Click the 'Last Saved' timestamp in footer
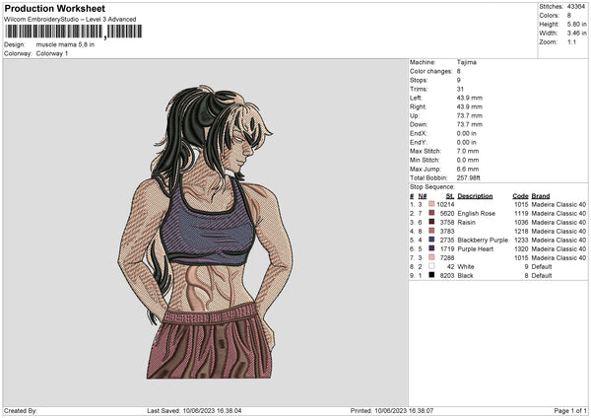The height and width of the screenshot is (418, 591). (194, 410)
